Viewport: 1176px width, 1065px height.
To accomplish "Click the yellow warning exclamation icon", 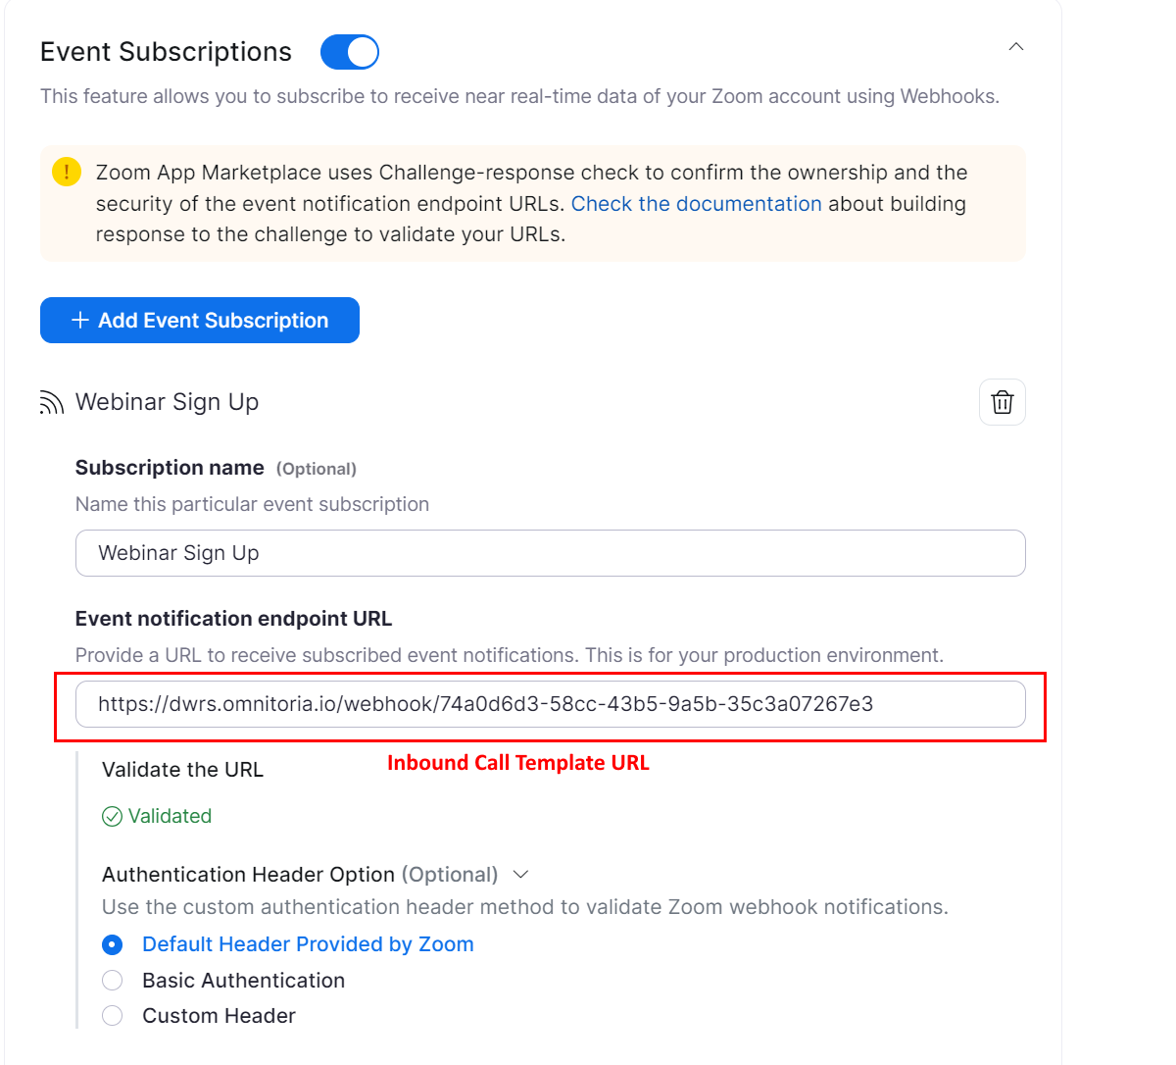I will click(66, 173).
